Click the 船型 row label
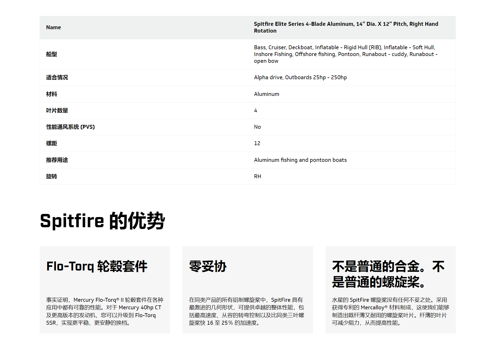This screenshot has height=357, width=490. [x=52, y=54]
